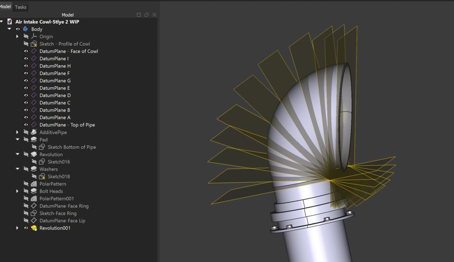Hide DatumPlane H via eye icon
Screen dimensions: 454x262
(x=26, y=66)
